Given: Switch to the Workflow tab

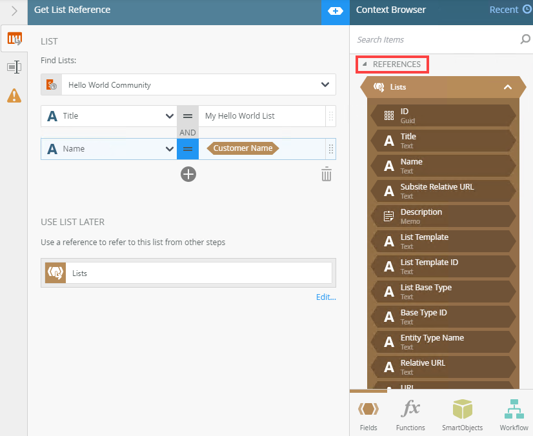Looking at the screenshot, I should pyautogui.click(x=514, y=415).
